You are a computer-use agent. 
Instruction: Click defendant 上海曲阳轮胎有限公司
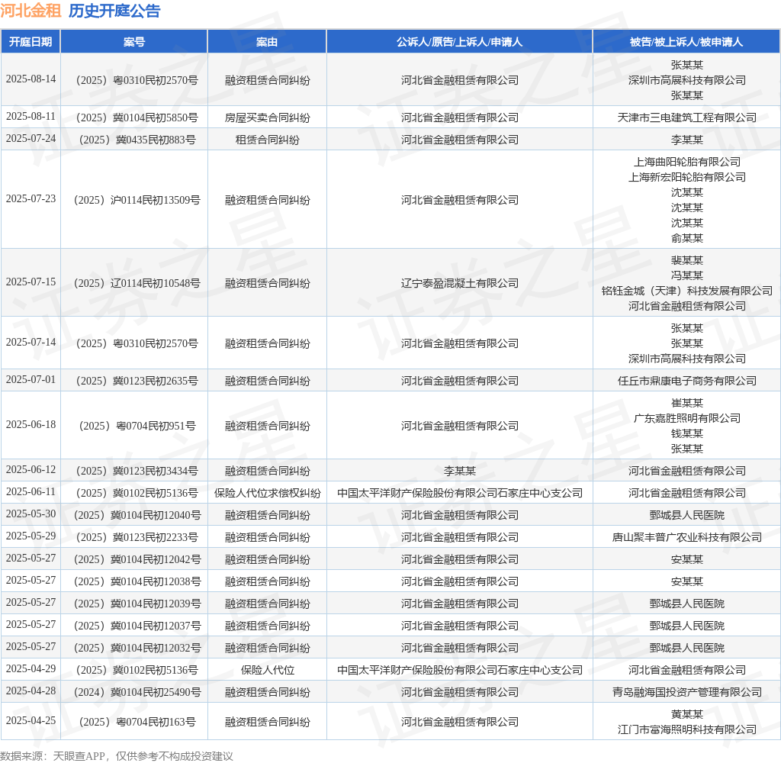(687, 162)
